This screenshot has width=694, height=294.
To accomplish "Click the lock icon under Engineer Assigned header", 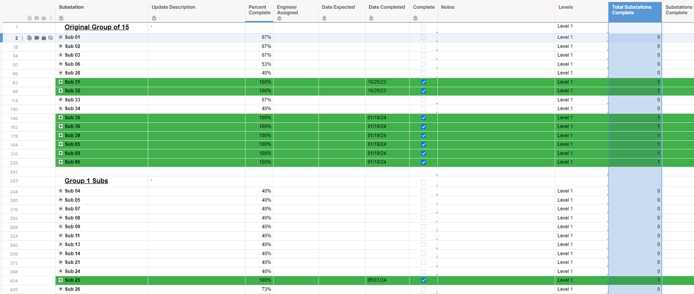I will 279,18.
